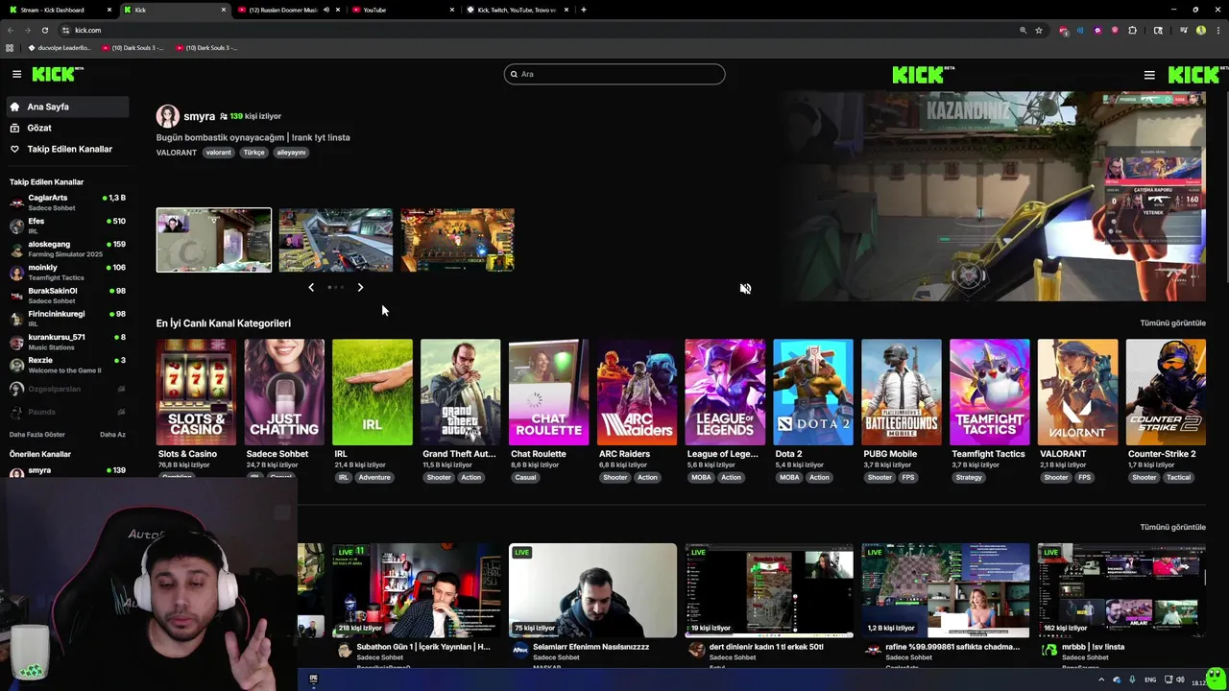Click the MOBA tag under Dota 2
The width and height of the screenshot is (1229, 691).
pyautogui.click(x=789, y=477)
